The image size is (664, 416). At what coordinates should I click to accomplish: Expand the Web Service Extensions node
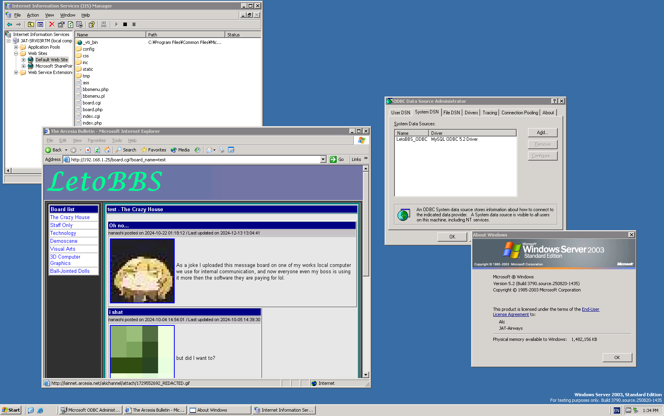16,72
